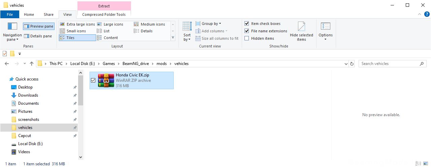Toggle the Details pane
The image size is (431, 168).
click(x=38, y=36)
